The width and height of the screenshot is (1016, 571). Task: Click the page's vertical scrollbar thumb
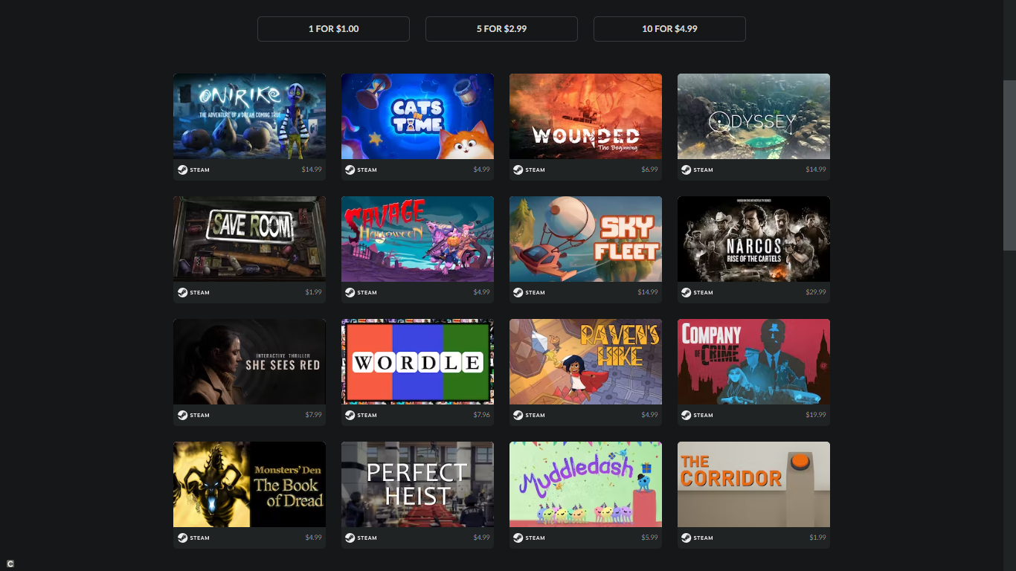[x=1009, y=165]
